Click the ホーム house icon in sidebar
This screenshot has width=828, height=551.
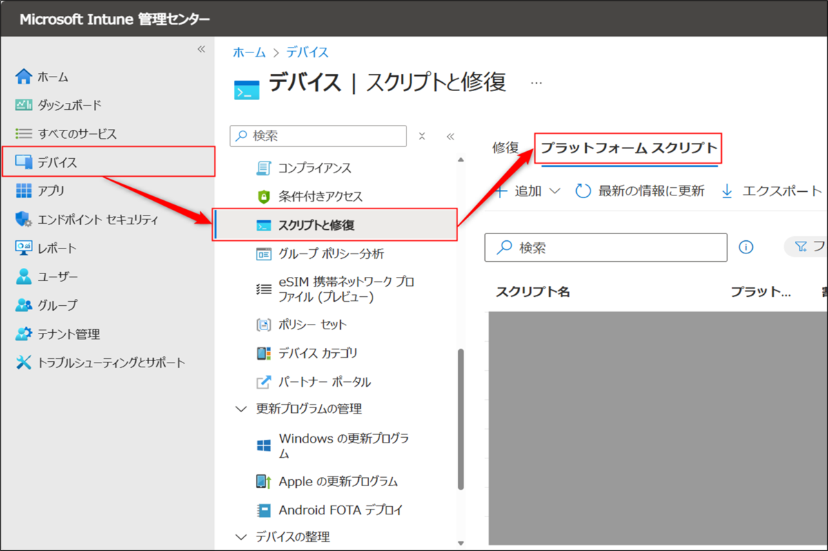24,77
